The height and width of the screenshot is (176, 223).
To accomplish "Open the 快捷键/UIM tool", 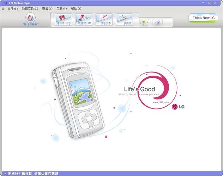I will [x=84, y=20].
